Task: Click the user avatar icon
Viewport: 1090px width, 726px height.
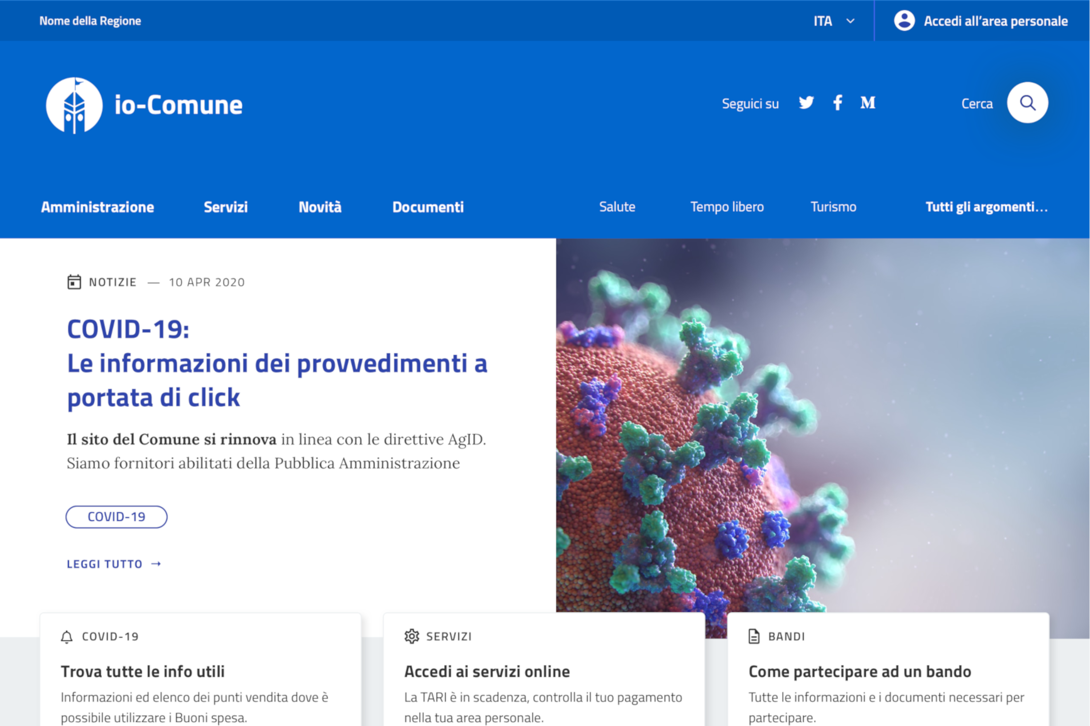Action: pos(904,21)
